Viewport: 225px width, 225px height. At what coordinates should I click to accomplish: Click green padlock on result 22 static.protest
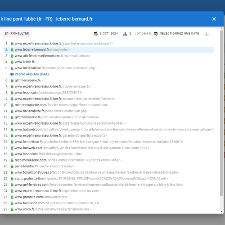(12, 179)
